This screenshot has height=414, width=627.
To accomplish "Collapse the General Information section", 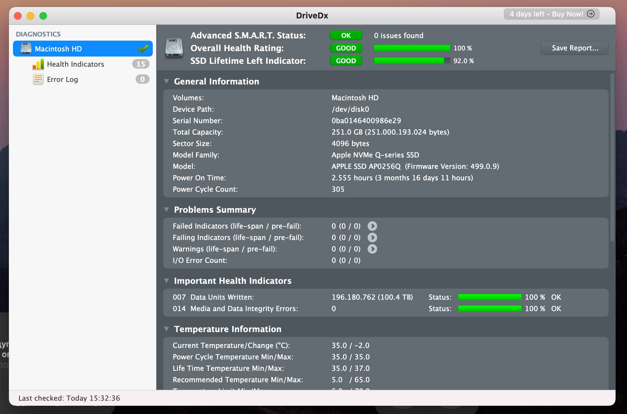I will tap(166, 82).
